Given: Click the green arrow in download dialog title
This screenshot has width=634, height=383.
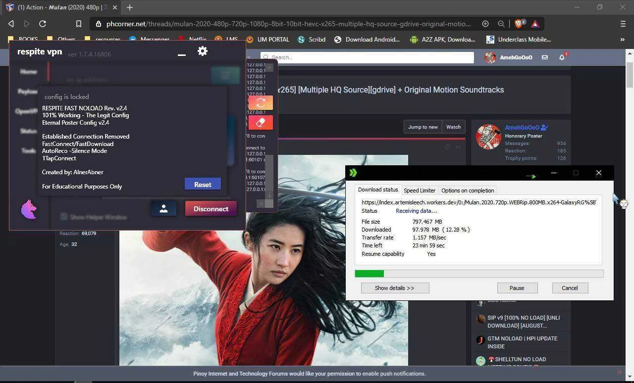Looking at the screenshot, I should pyautogui.click(x=531, y=176).
